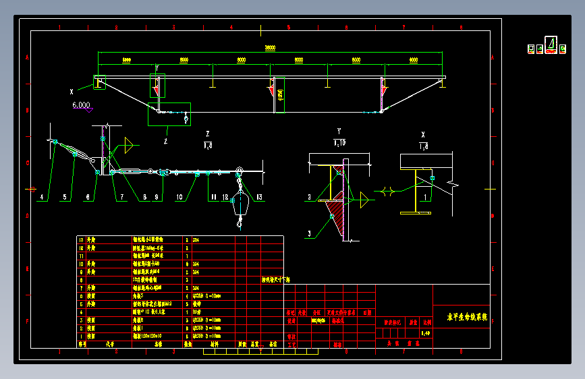
Task: Click the 36000 overall dimension text
Action: click(270, 48)
